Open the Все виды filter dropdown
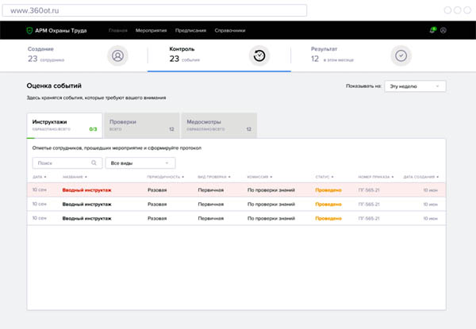The width and height of the screenshot is (476, 329). tap(140, 163)
